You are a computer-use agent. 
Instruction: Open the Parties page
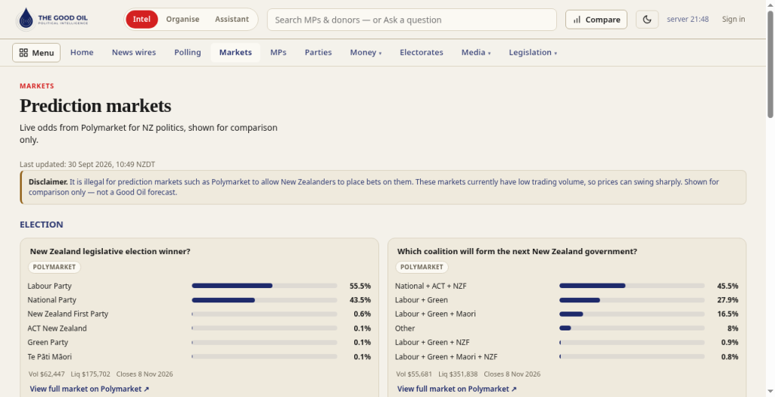pyautogui.click(x=318, y=52)
